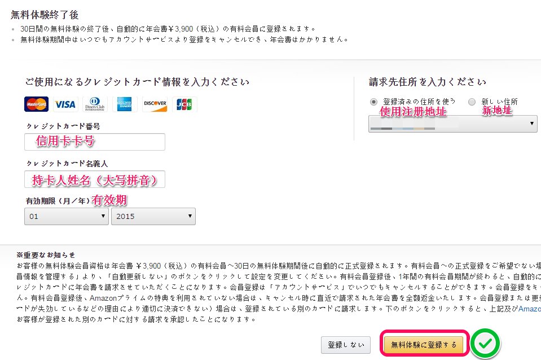Click the MasterCard logo icon

click(36, 104)
